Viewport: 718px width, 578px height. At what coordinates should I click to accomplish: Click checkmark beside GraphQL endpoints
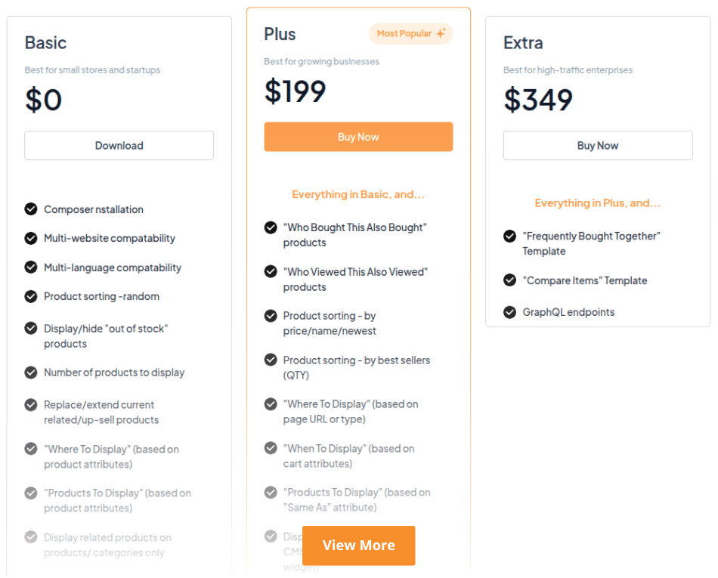[x=510, y=312]
